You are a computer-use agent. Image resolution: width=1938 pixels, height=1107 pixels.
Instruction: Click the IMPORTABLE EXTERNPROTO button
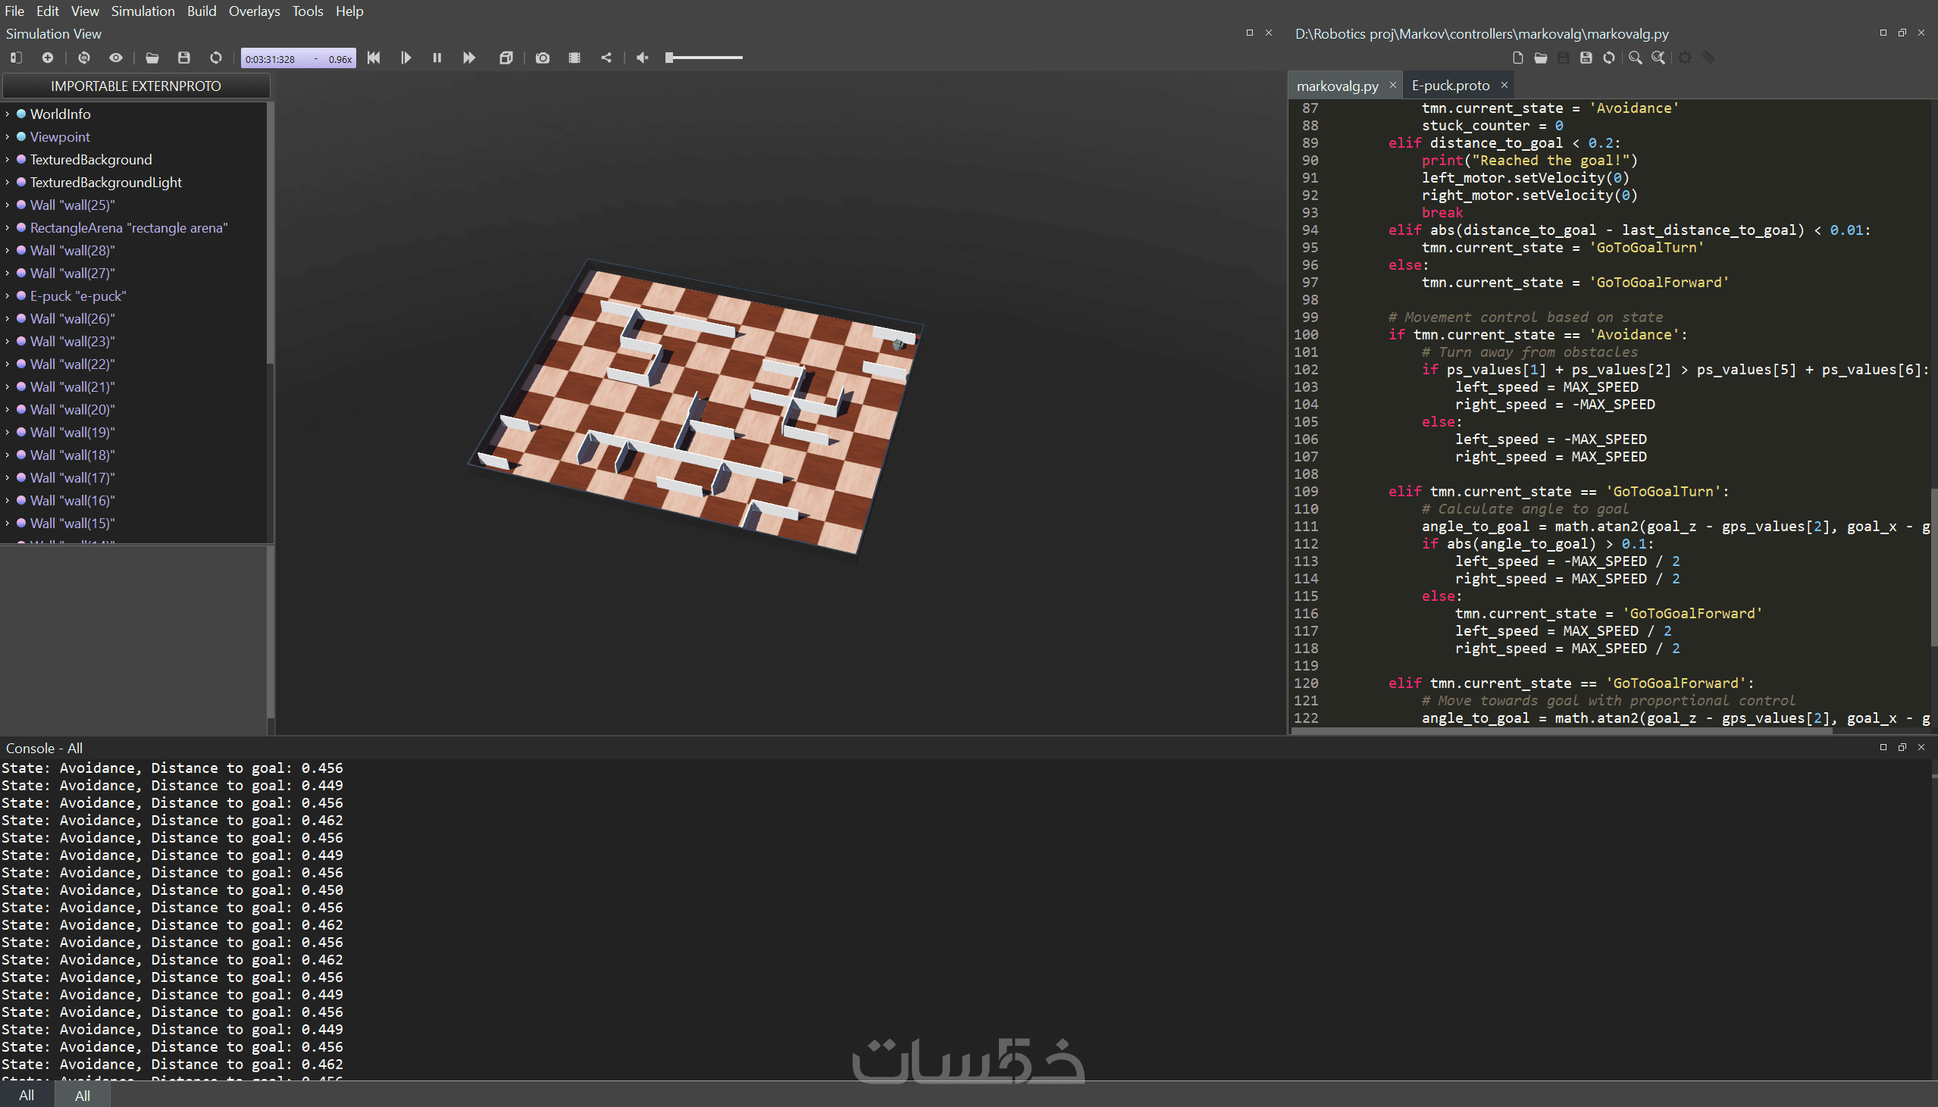pos(136,86)
